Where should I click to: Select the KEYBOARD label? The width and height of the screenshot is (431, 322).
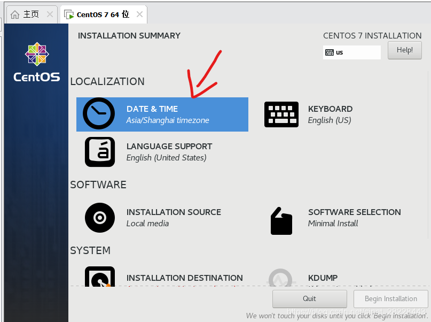[330, 109]
